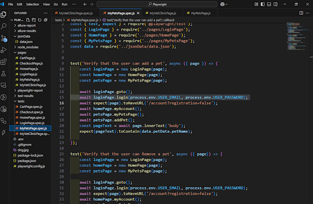Open package-lock.json file
313x204 pixels.
tap(30, 155)
